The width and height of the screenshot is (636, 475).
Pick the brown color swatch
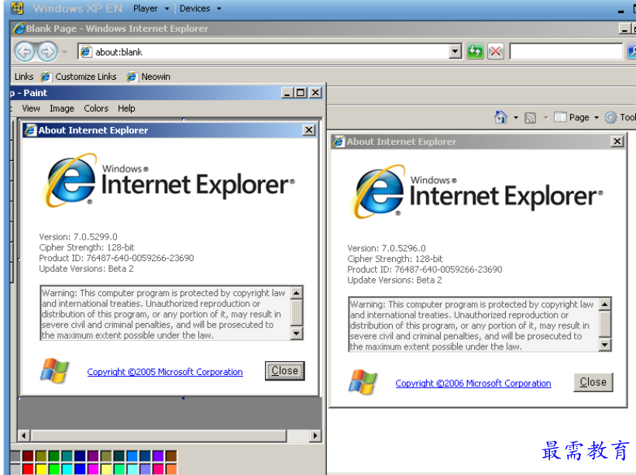170,456
